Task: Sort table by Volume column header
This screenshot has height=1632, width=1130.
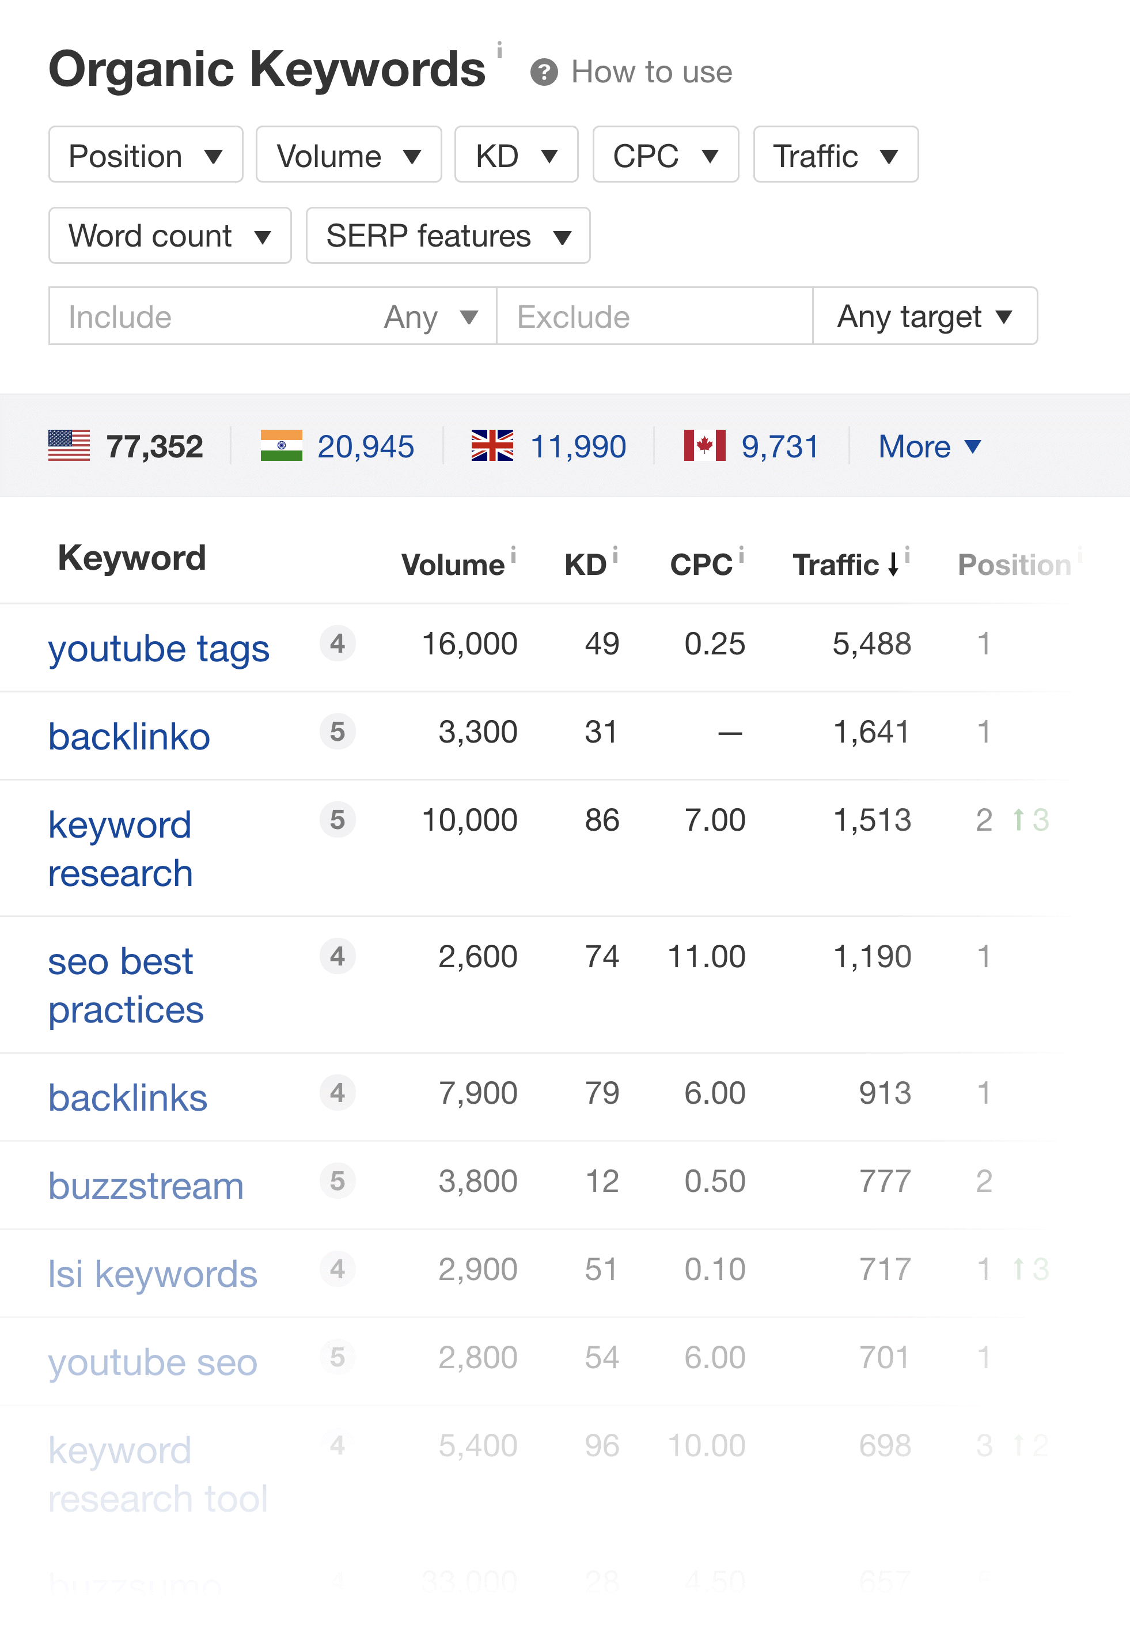Action: [x=453, y=565]
